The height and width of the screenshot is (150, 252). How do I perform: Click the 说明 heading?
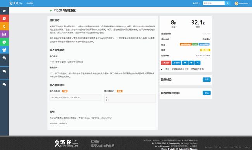coord(52,112)
